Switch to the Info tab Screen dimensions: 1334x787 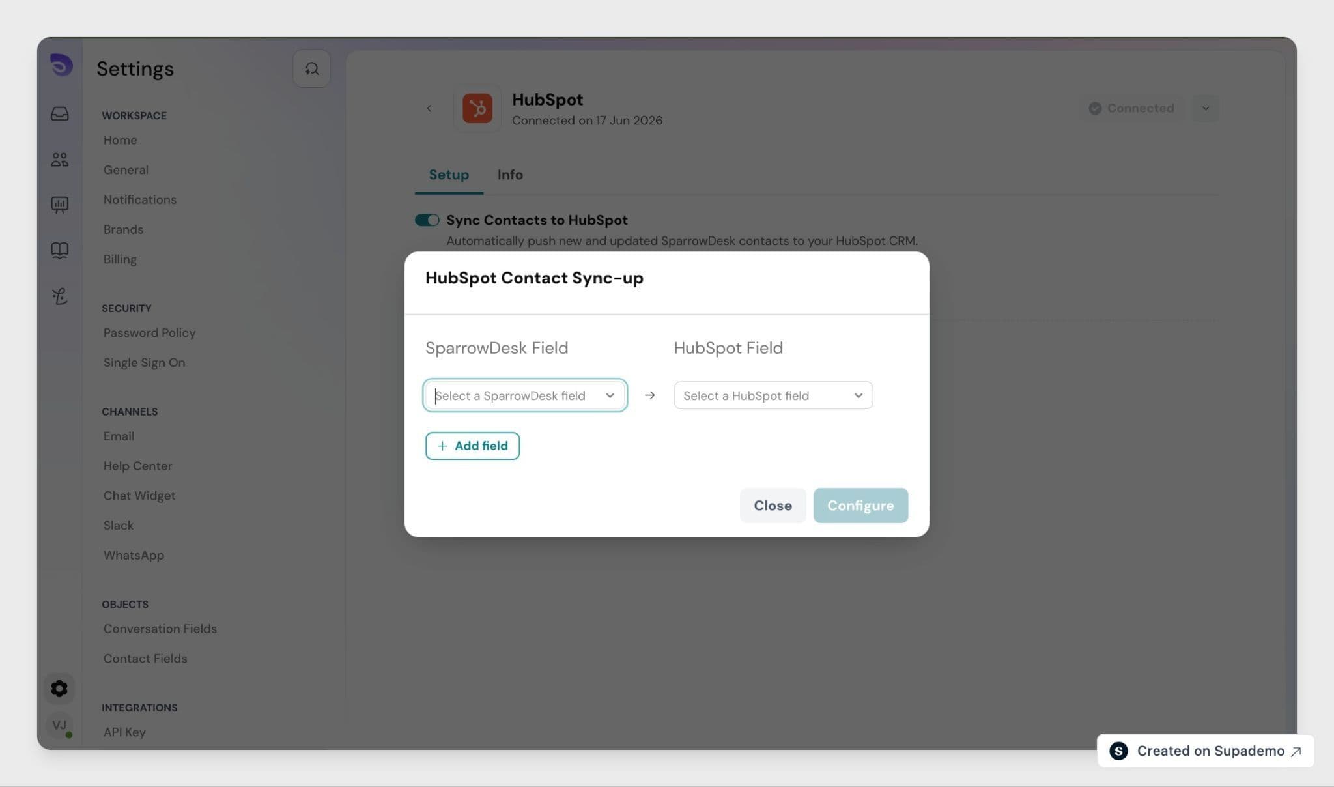click(510, 175)
